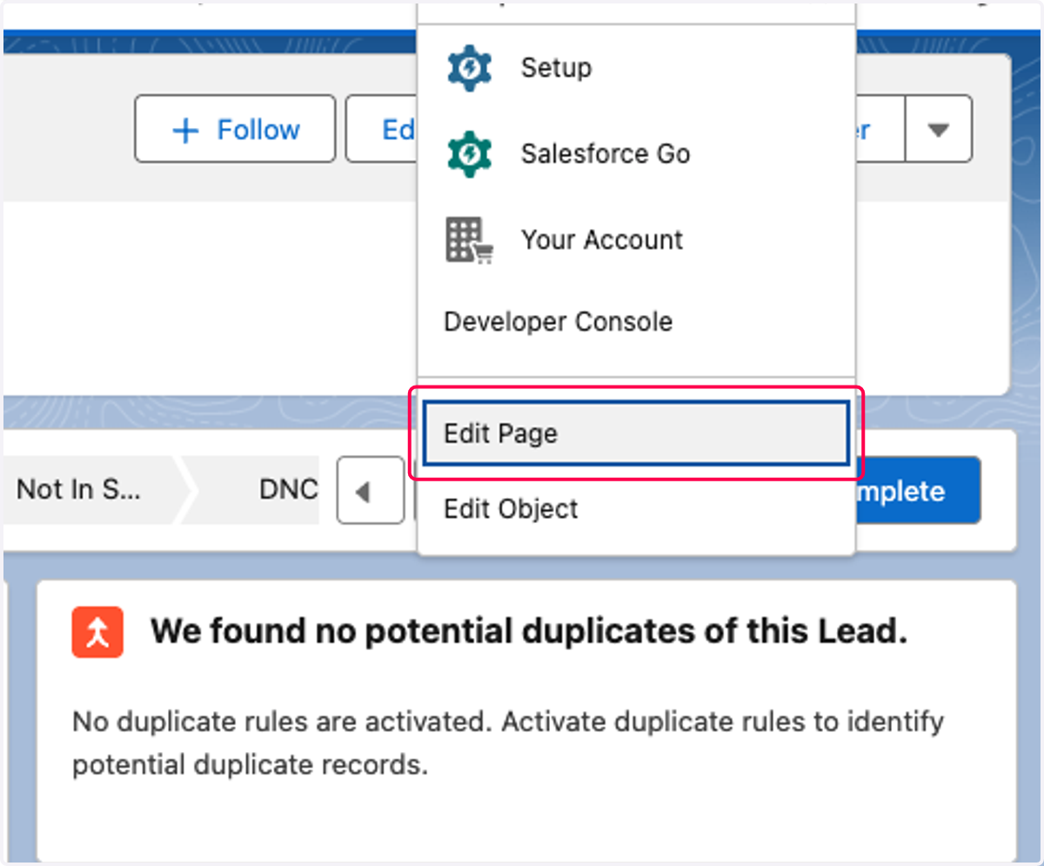Open Your Account menu item

pyautogui.click(x=636, y=239)
